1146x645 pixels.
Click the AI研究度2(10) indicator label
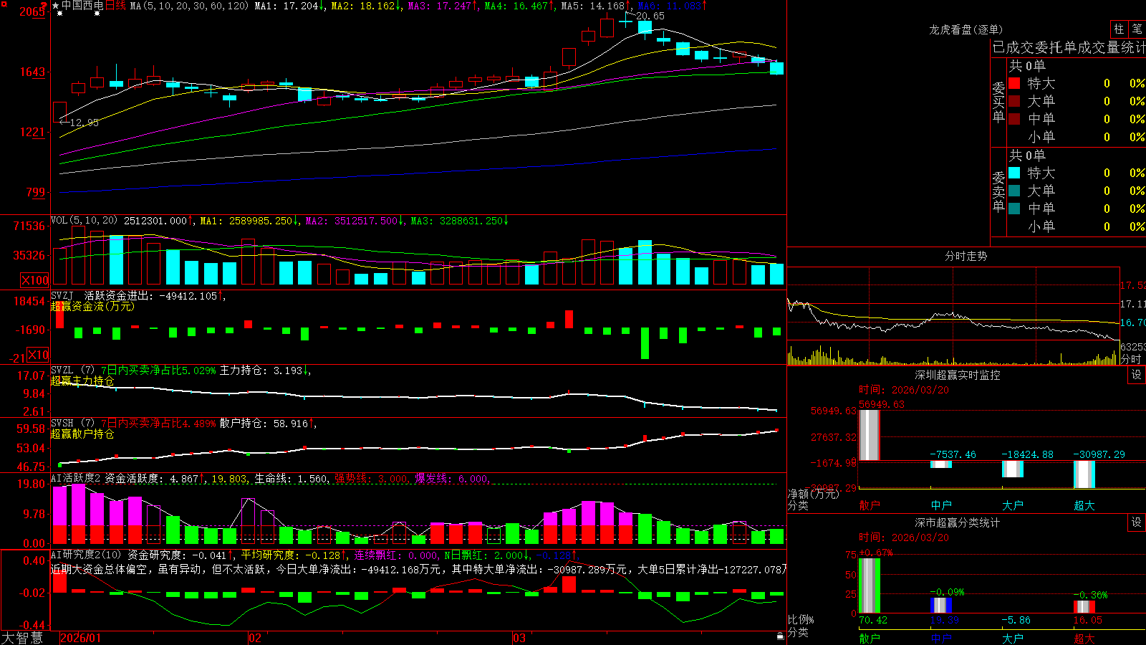(x=87, y=555)
